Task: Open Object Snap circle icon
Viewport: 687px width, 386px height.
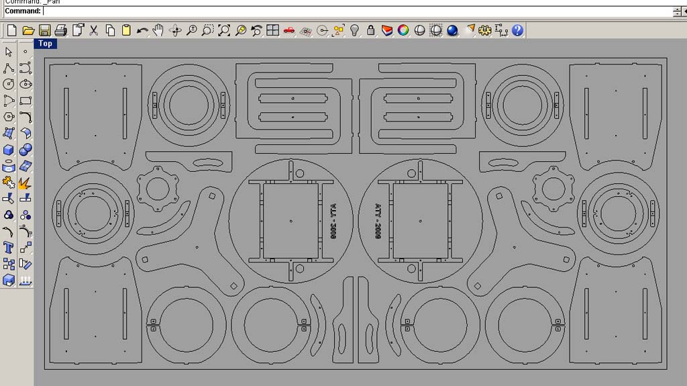Action: pyautogui.click(x=322, y=30)
